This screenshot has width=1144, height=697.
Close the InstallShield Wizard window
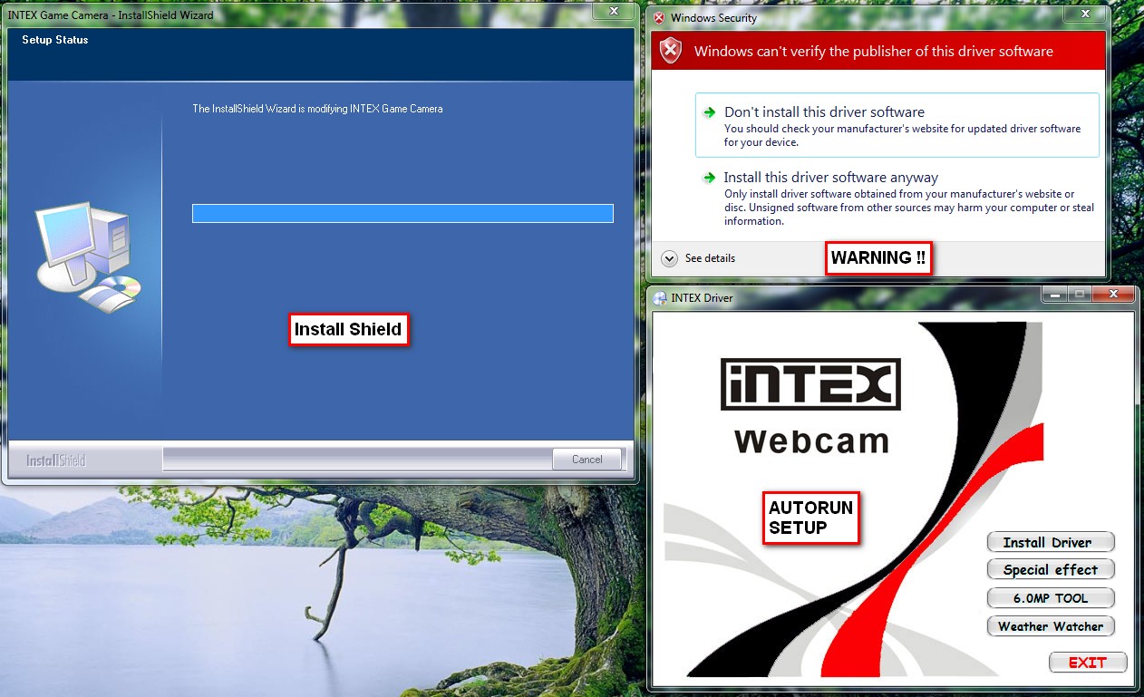(614, 11)
